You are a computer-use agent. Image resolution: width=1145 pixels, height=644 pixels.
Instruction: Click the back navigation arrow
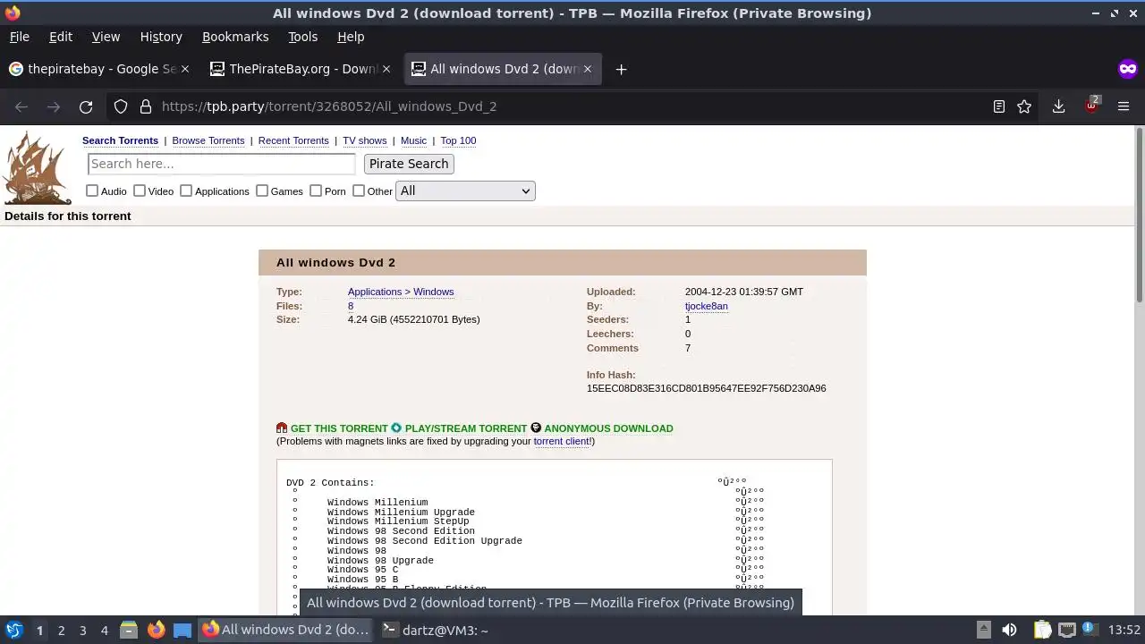point(21,106)
